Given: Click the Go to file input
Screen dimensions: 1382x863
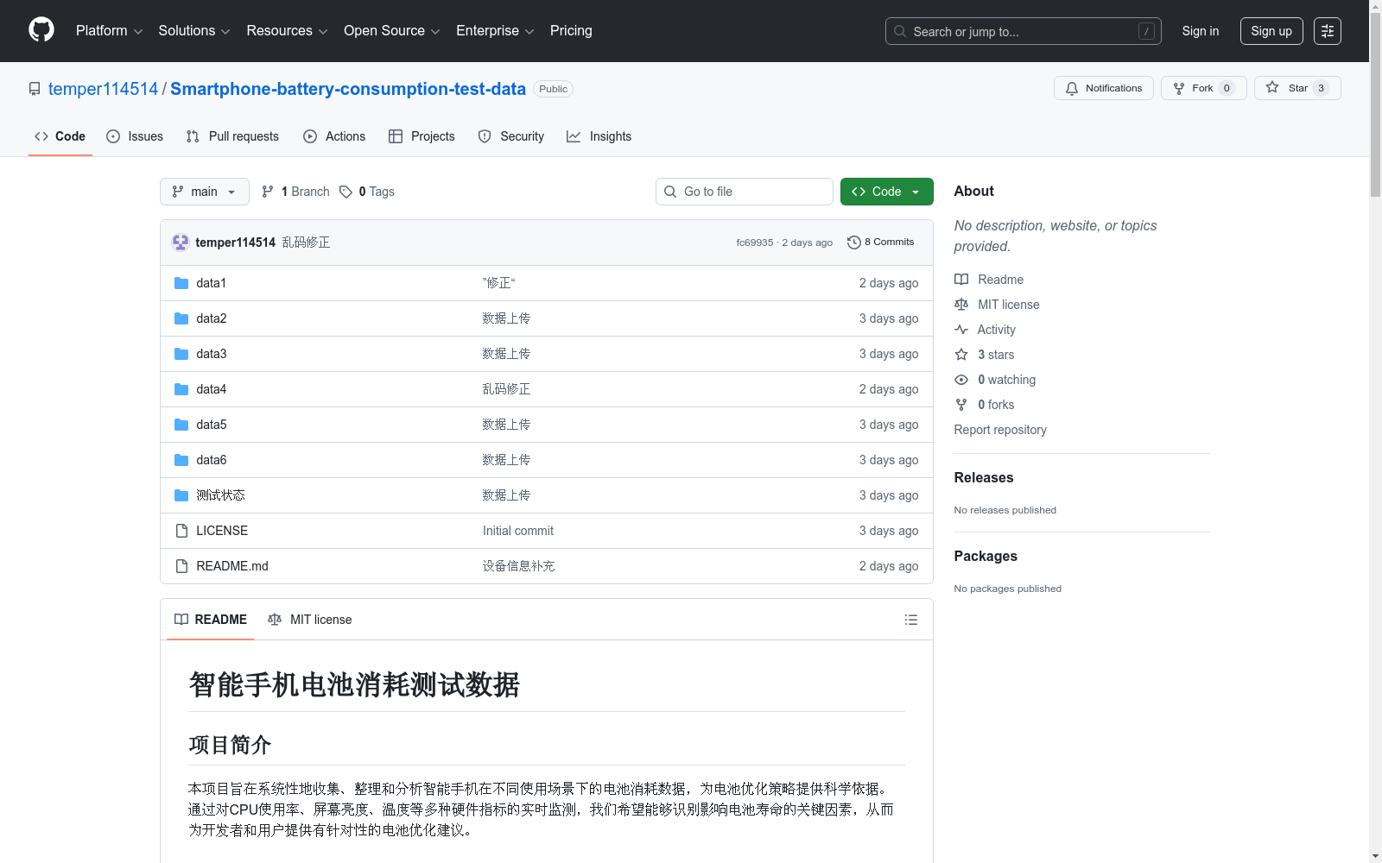Looking at the screenshot, I should (x=745, y=192).
